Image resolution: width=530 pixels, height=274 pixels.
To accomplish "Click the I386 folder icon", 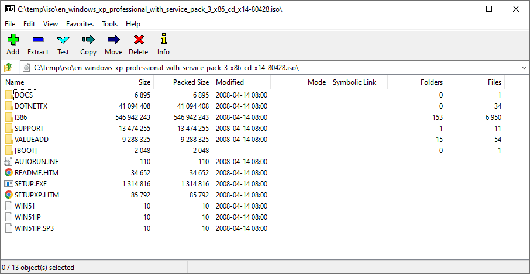I will tap(9, 117).
